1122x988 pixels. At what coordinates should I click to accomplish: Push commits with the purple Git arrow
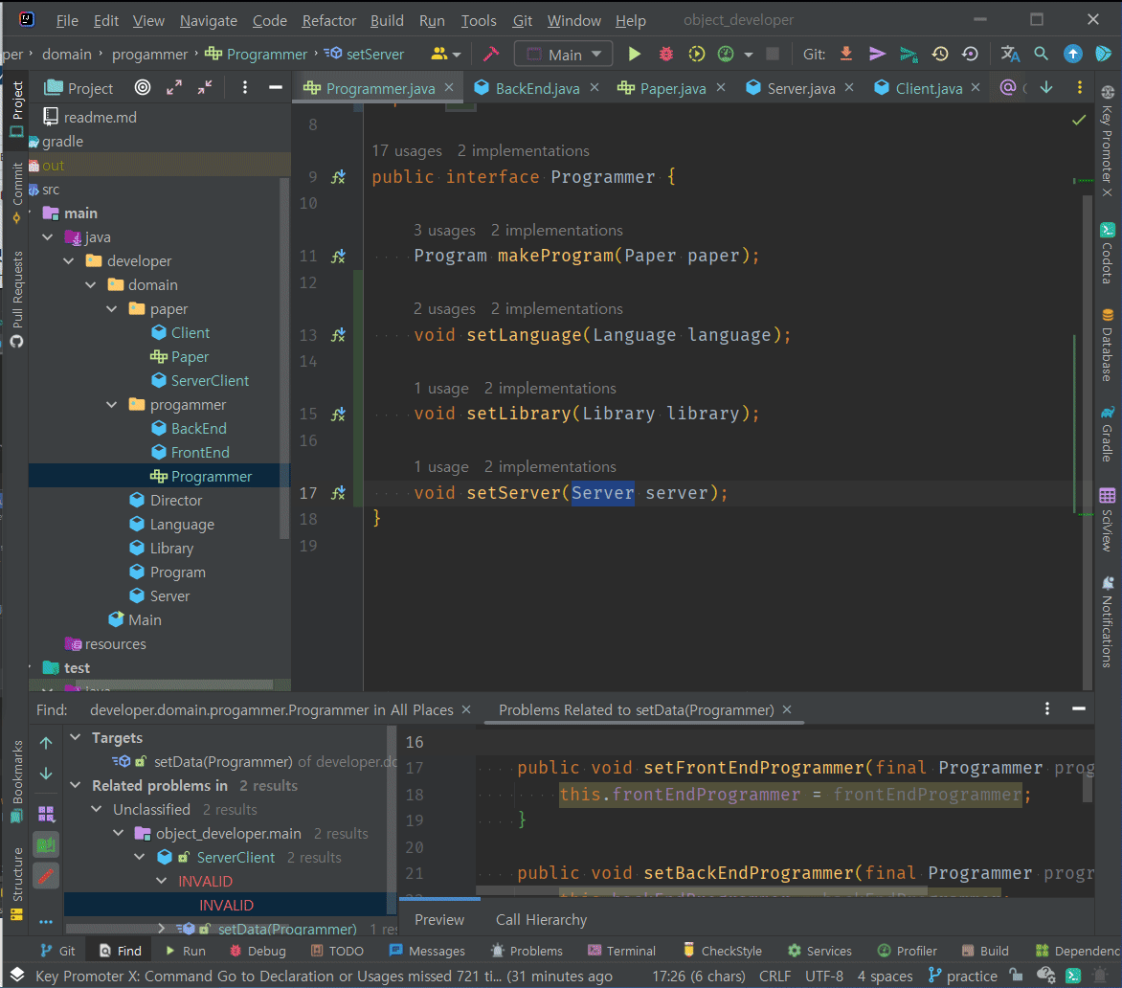point(877,55)
